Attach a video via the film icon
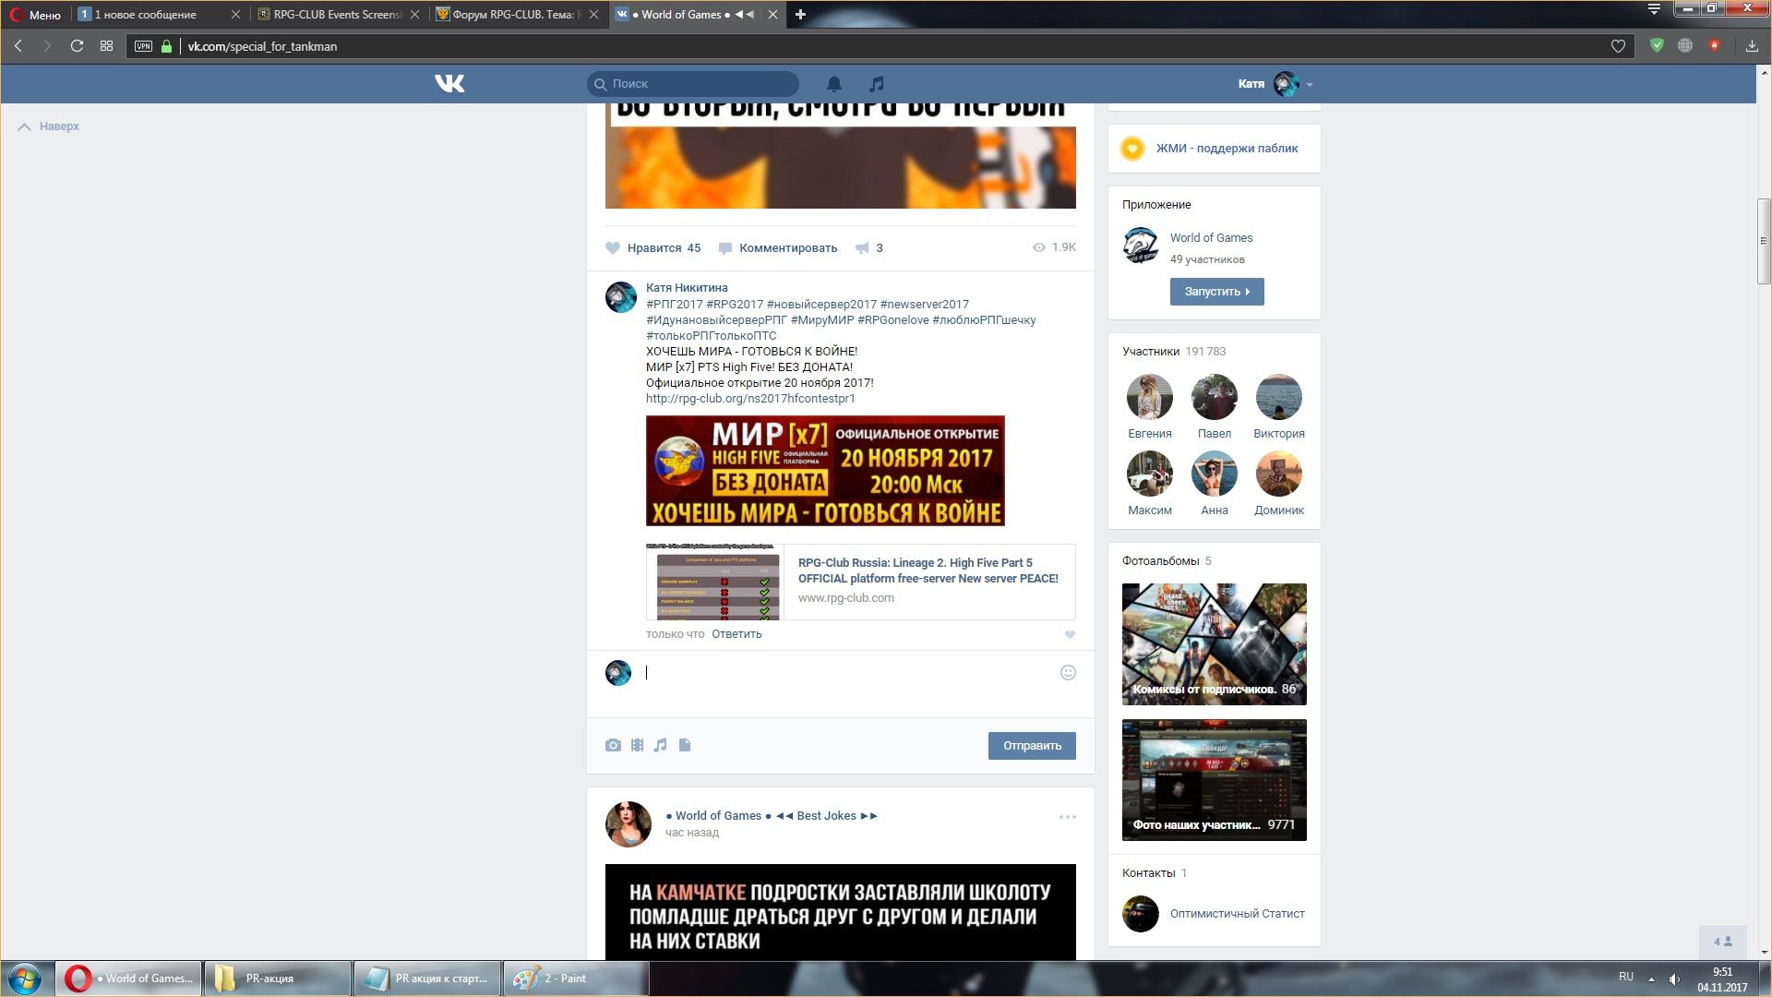The image size is (1772, 997). click(637, 745)
